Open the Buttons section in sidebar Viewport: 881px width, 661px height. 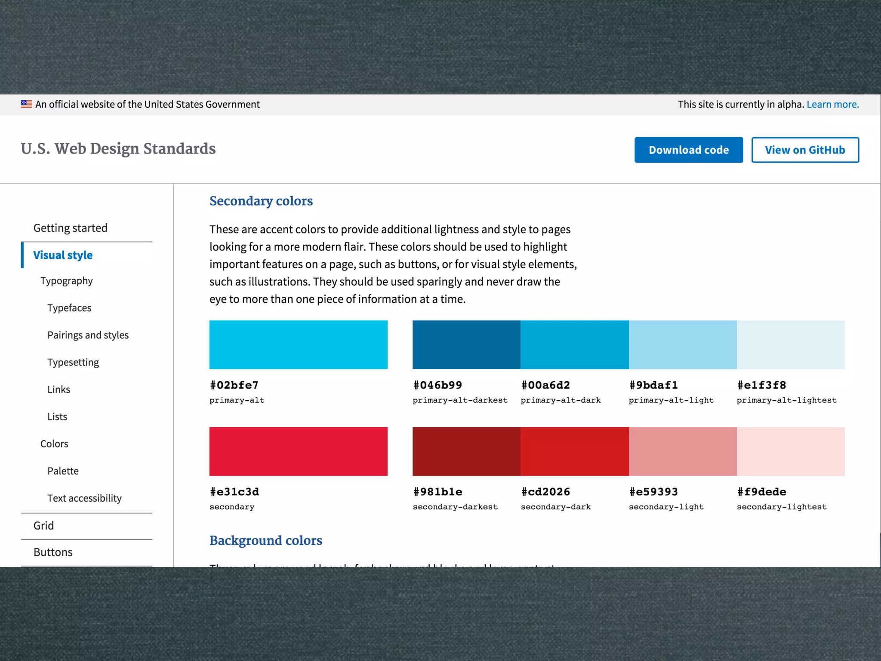pyautogui.click(x=53, y=553)
